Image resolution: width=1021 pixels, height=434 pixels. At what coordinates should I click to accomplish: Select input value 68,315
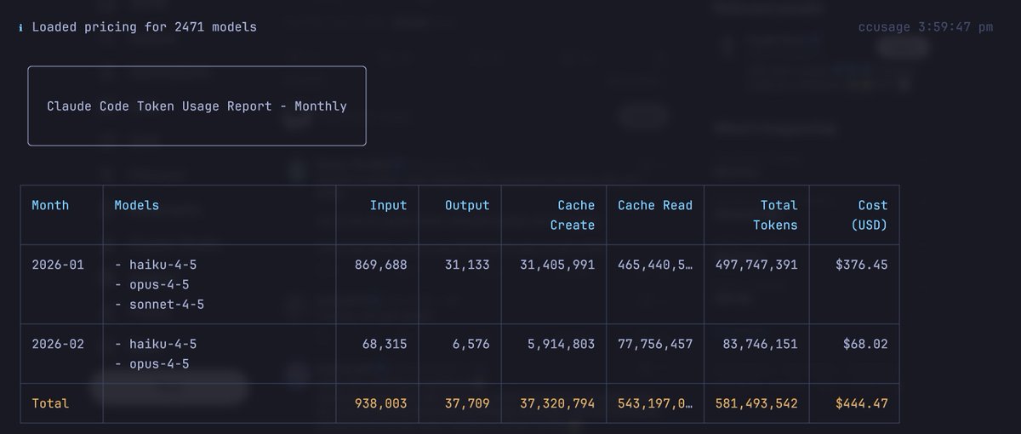(x=385, y=344)
